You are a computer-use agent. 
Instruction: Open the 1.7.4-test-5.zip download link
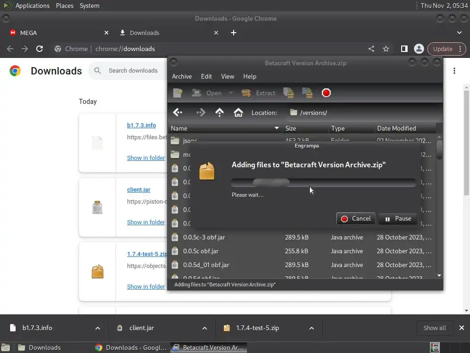[147, 254]
